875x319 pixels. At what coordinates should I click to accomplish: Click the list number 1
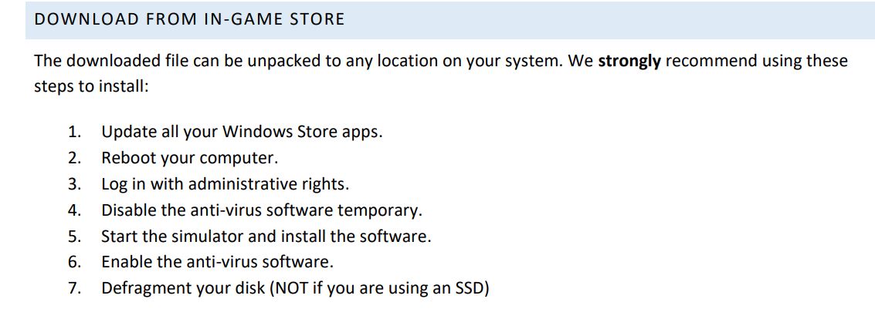tap(75, 133)
